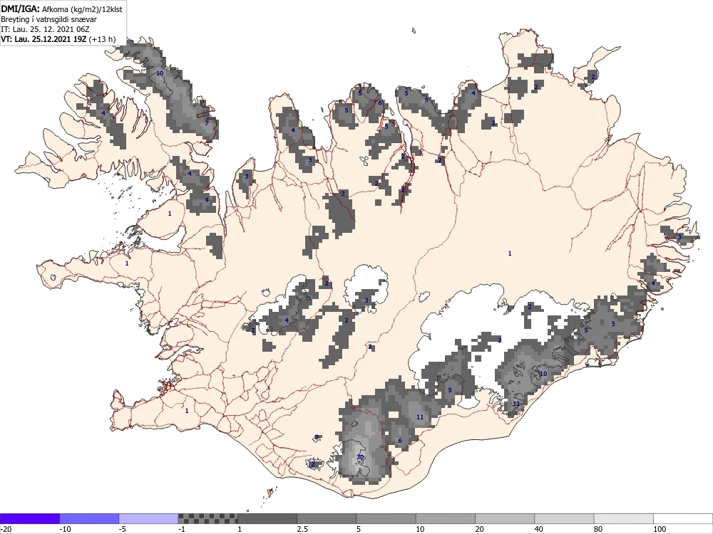This screenshot has height=534, width=713.
Task: Pick the 20 to 40 legend swatch
Action: point(505,518)
